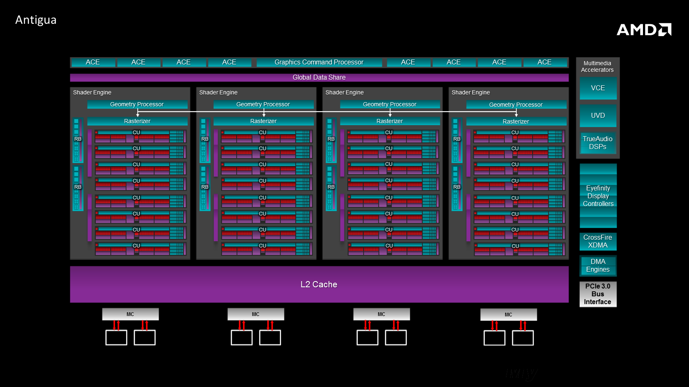Click the ACE block immediately right of Graphics Command Processor
The width and height of the screenshot is (689, 387).
[408, 62]
